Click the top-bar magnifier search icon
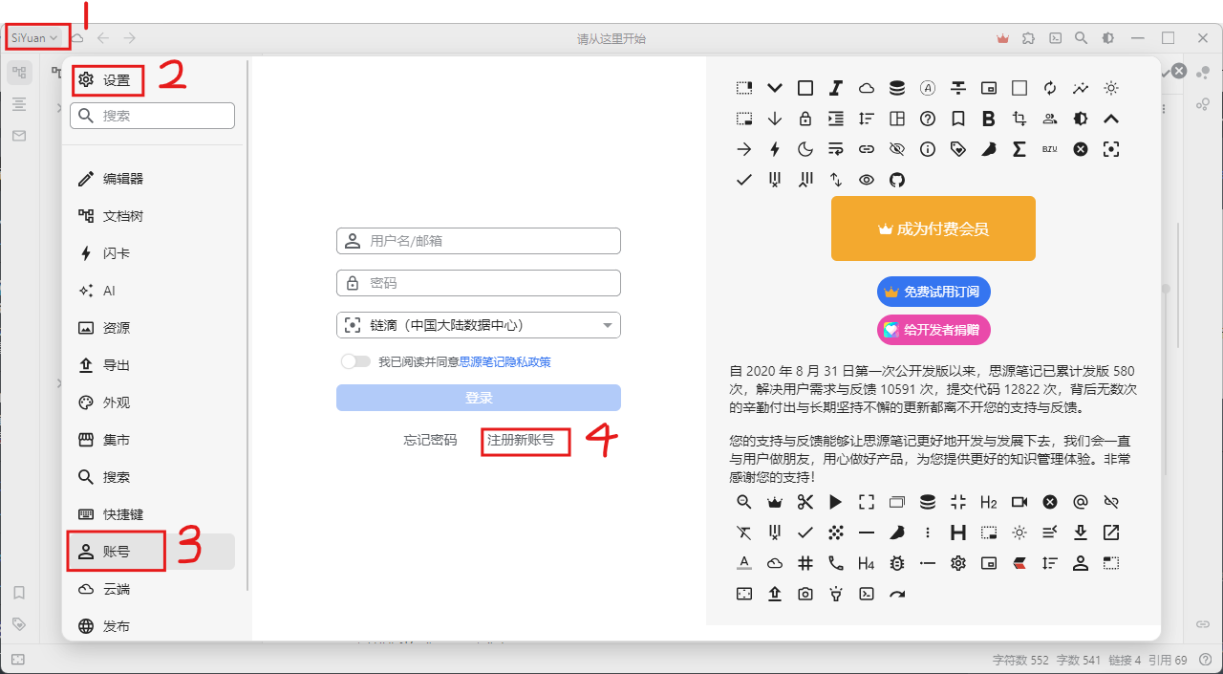 (x=1081, y=38)
